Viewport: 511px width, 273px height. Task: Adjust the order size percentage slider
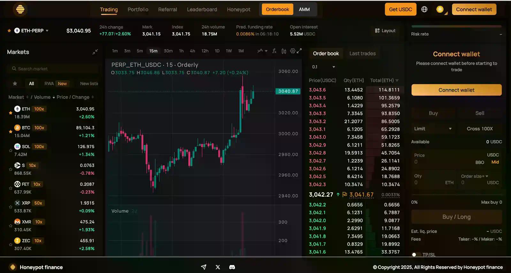tap(456, 194)
